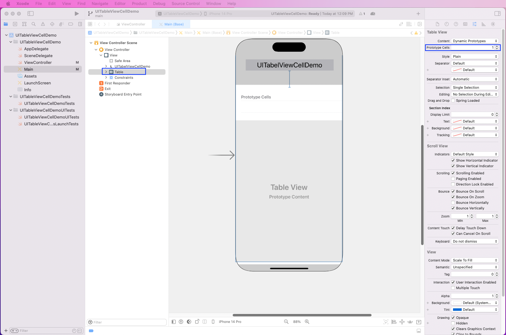The height and width of the screenshot is (335, 506).
Task: Select ViewController file in navigator
Action: pyautogui.click(x=38, y=62)
